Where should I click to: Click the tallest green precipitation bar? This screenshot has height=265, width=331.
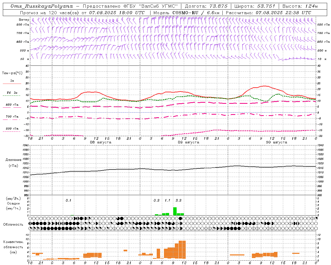[175, 211]
